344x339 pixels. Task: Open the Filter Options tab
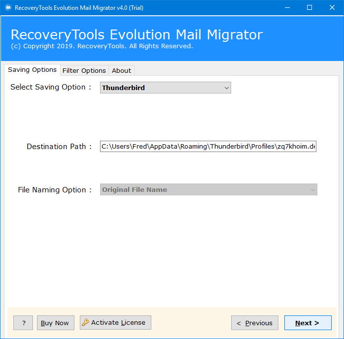(84, 70)
